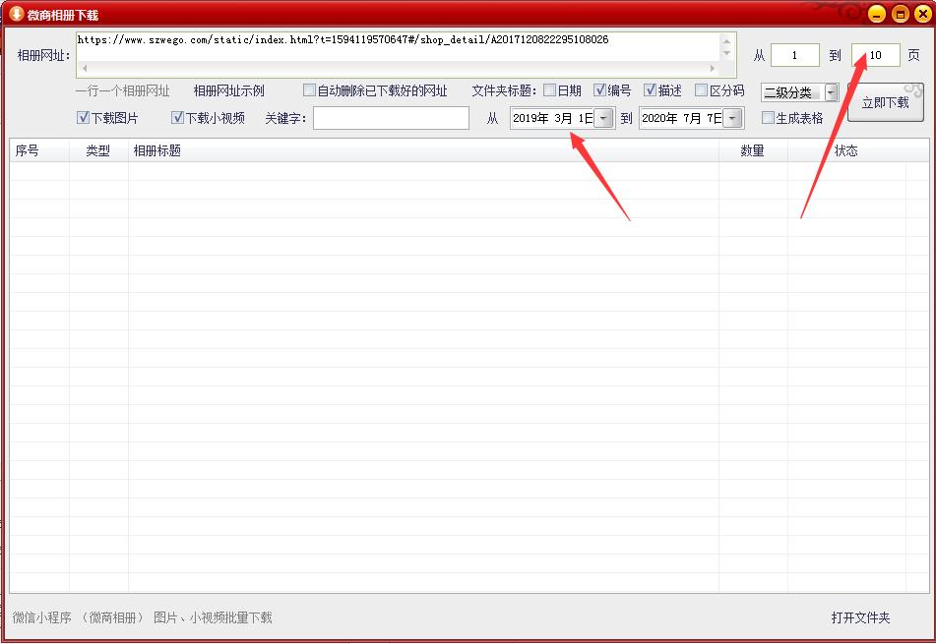Click URL box scroll up arrow

726,41
